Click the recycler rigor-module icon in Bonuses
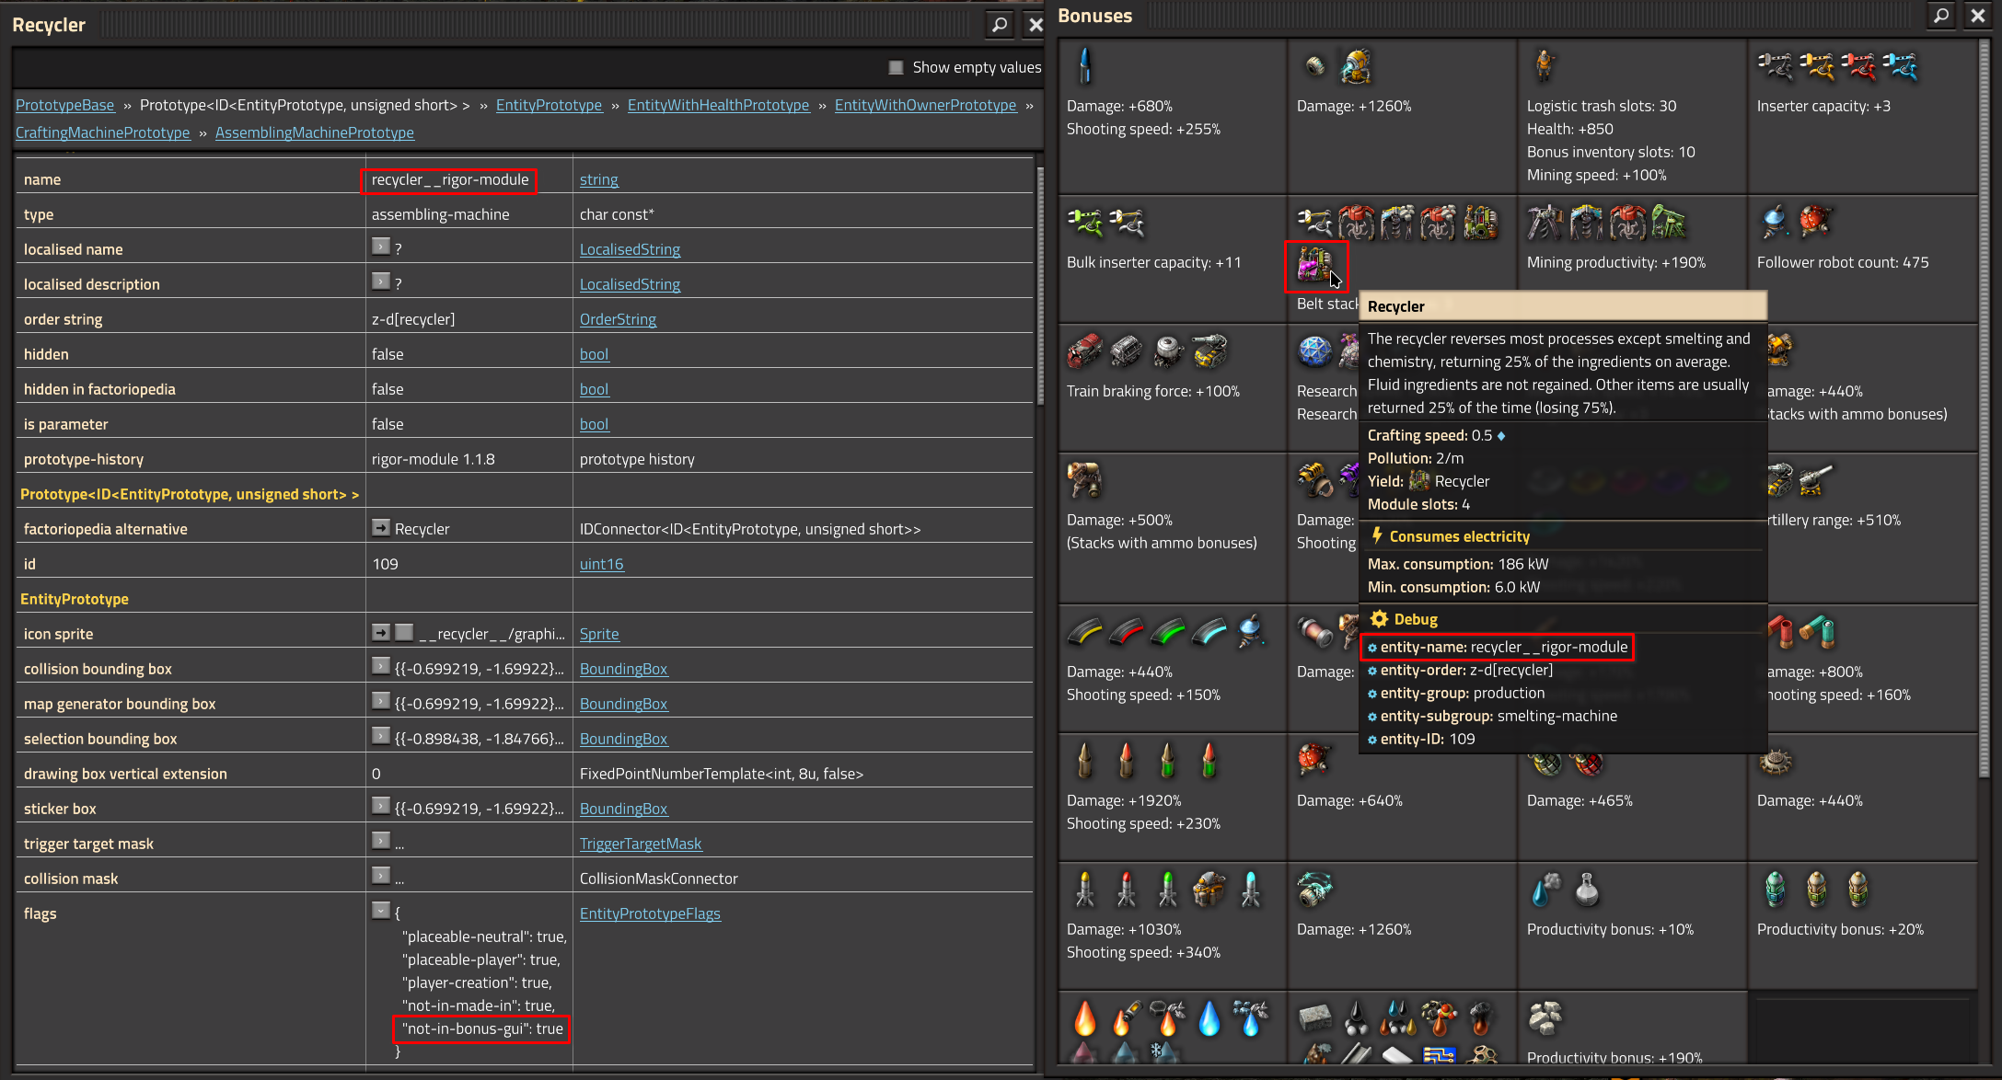Viewport: 2002px width, 1080px height. click(1314, 265)
